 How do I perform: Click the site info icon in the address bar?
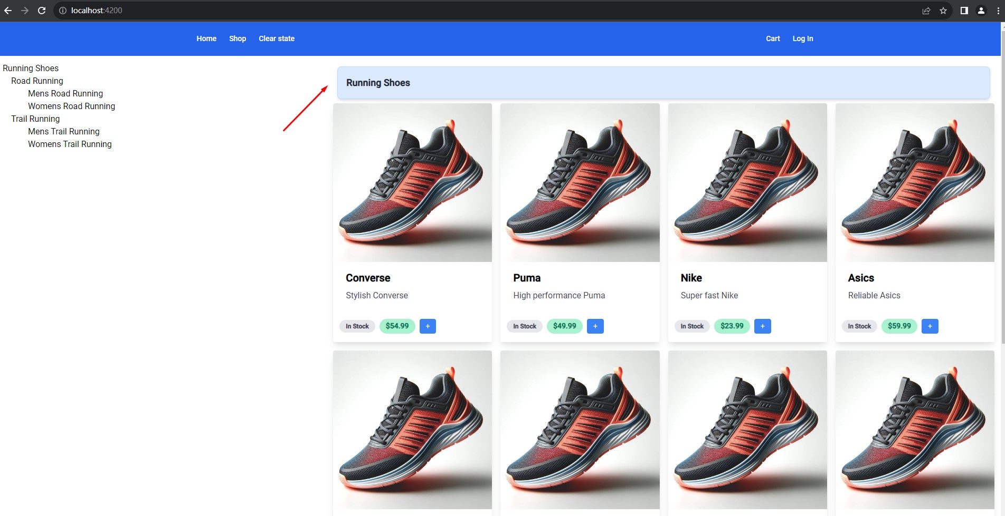pos(62,11)
